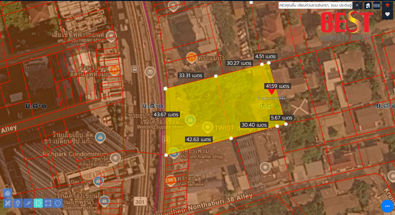Image resolution: width=395 pixels, height=215 pixels.
Task: Click the heart favorites icon
Action: point(387,14)
